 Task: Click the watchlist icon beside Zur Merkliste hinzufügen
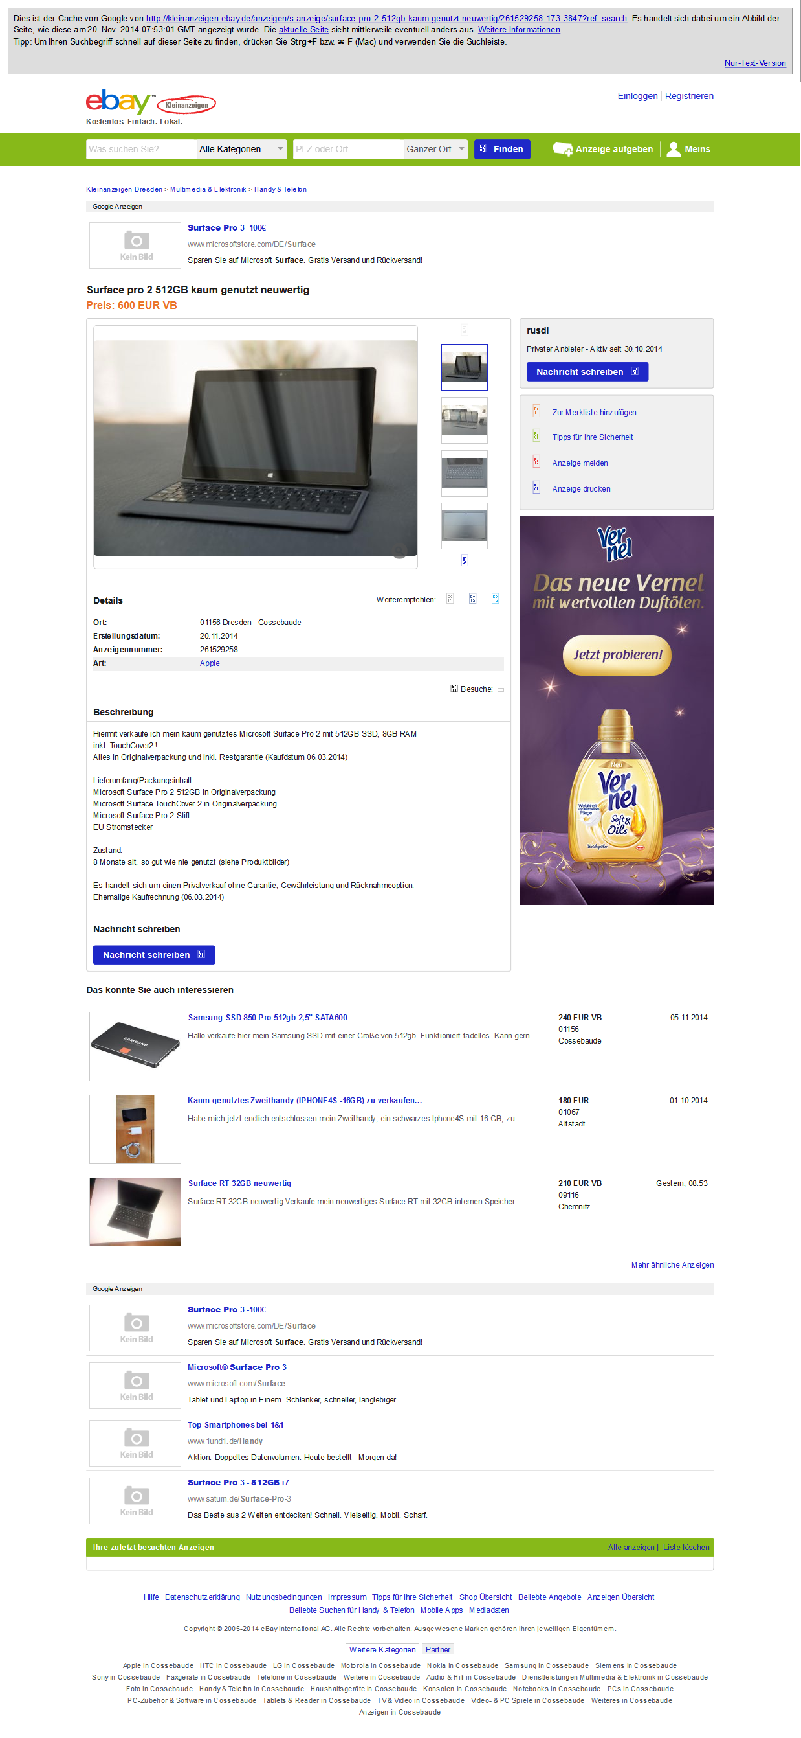click(x=536, y=411)
